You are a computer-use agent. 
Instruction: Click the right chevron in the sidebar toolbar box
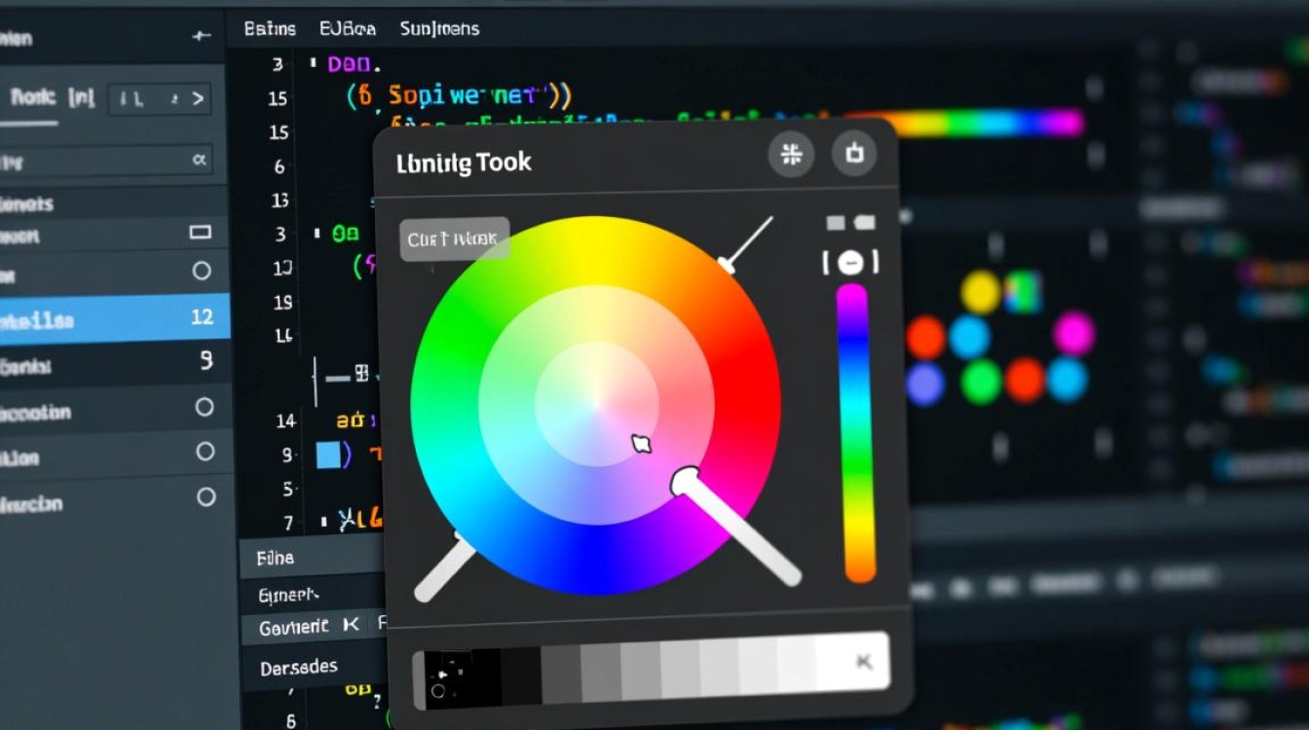[x=198, y=98]
